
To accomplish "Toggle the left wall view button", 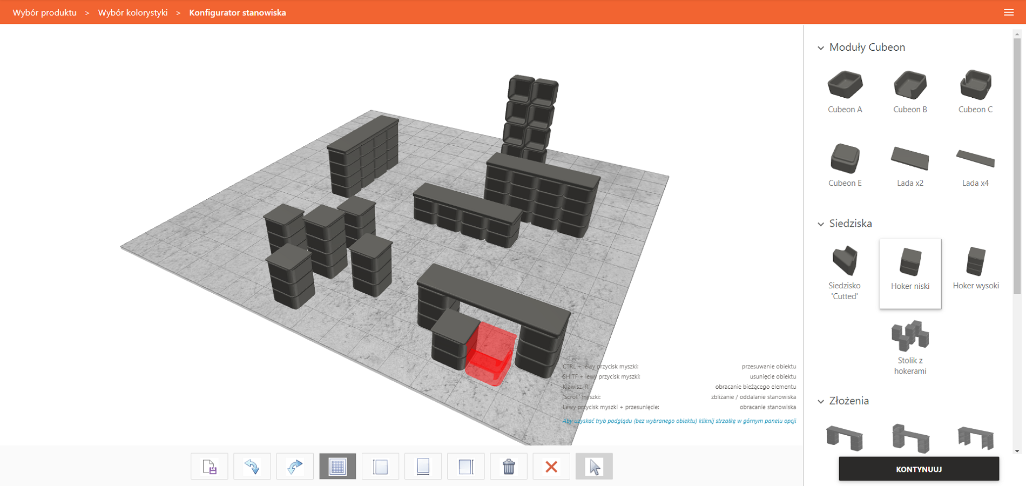I will click(x=380, y=466).
